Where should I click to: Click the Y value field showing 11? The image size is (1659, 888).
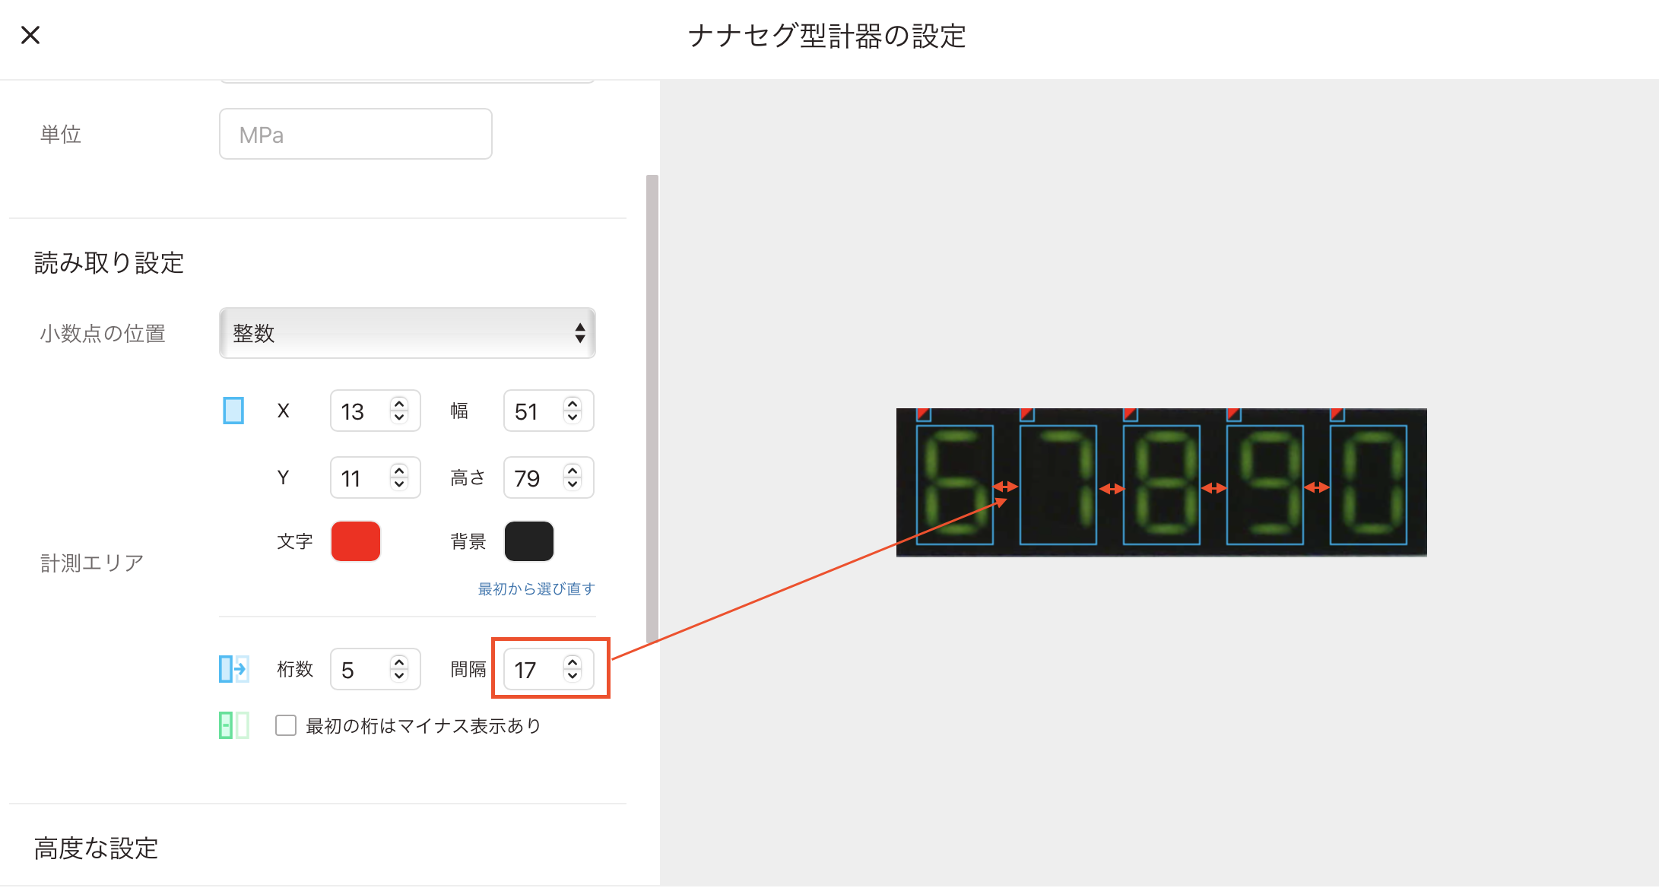click(376, 477)
